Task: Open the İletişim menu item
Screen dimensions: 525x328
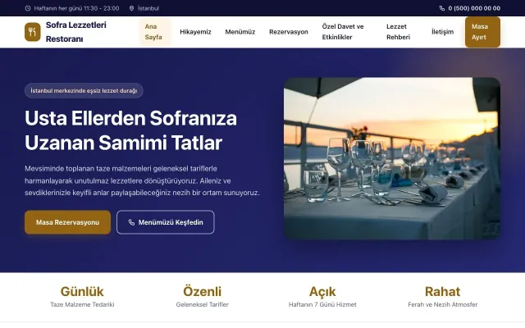Action: coord(442,32)
